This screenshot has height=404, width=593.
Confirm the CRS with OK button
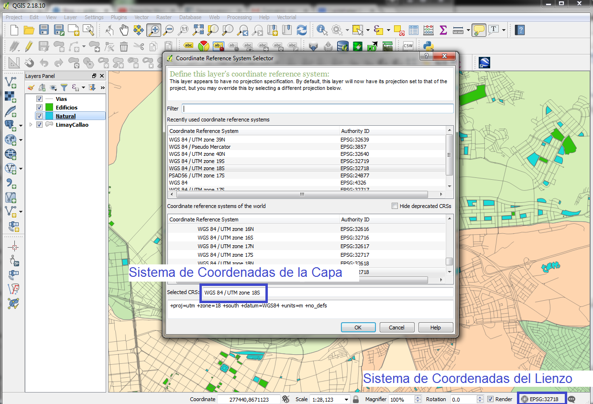[358, 328]
